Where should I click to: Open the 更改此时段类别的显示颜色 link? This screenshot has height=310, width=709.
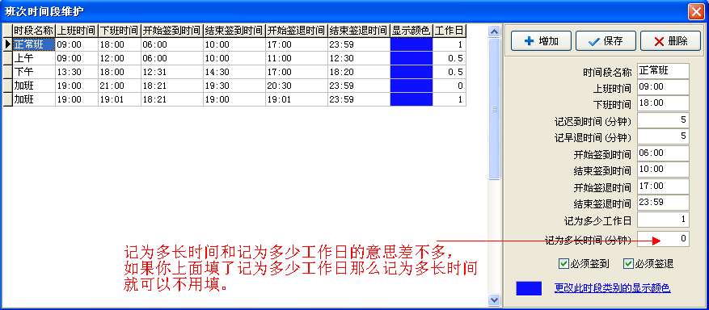pyautogui.click(x=612, y=288)
